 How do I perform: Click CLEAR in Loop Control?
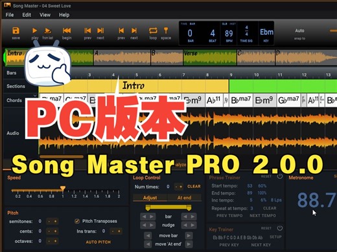click(194, 186)
